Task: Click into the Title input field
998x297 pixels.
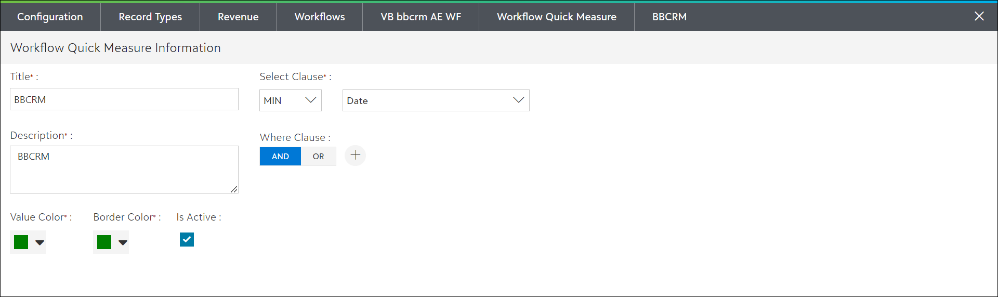Action: tap(124, 99)
